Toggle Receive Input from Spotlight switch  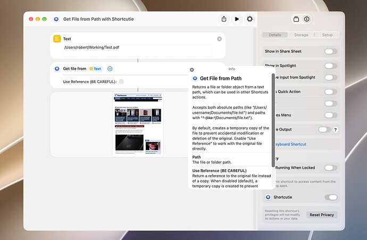pos(331,77)
